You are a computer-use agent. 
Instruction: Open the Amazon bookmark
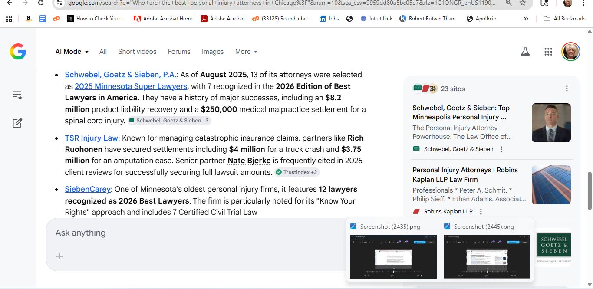pyautogui.click(x=29, y=19)
